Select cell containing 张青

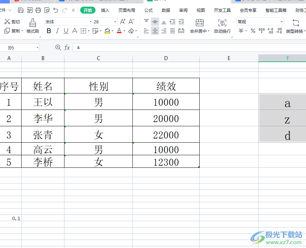(x=43, y=134)
